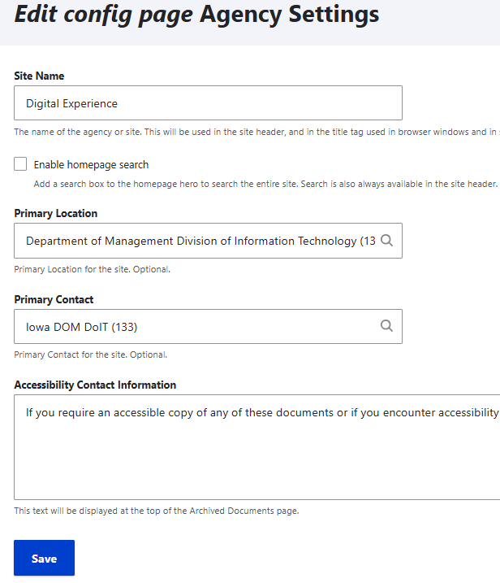Click the 'Enable homepage search' label text

click(91, 164)
